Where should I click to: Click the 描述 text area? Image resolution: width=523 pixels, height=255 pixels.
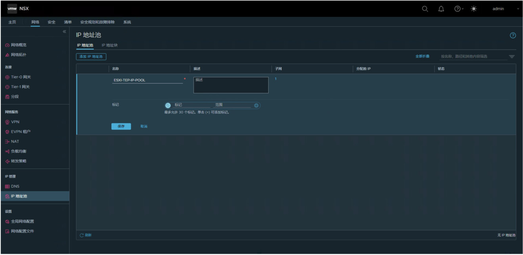point(231,85)
